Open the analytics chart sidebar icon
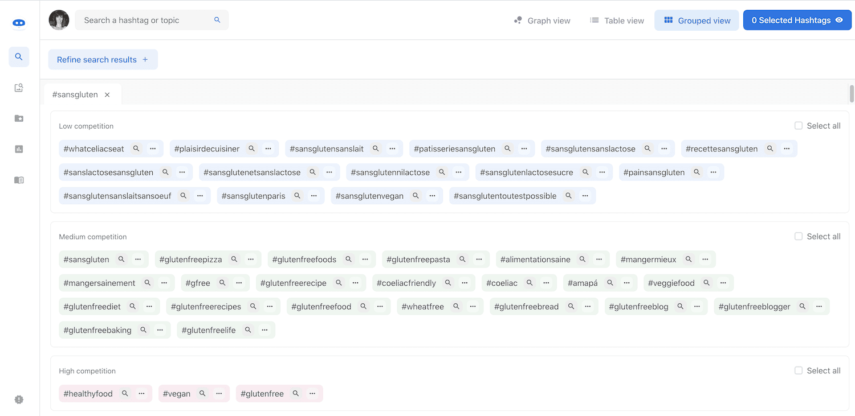The height and width of the screenshot is (416, 855). point(19,149)
